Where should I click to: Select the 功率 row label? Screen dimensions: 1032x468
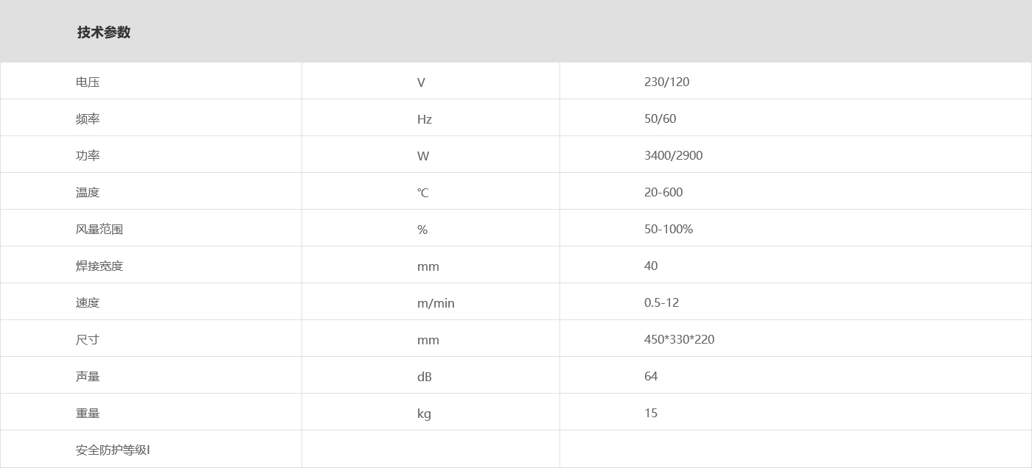point(88,155)
